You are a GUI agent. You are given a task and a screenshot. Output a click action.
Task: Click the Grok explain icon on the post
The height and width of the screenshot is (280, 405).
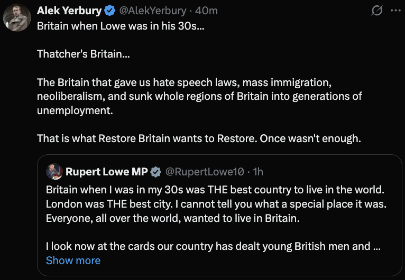(x=377, y=11)
